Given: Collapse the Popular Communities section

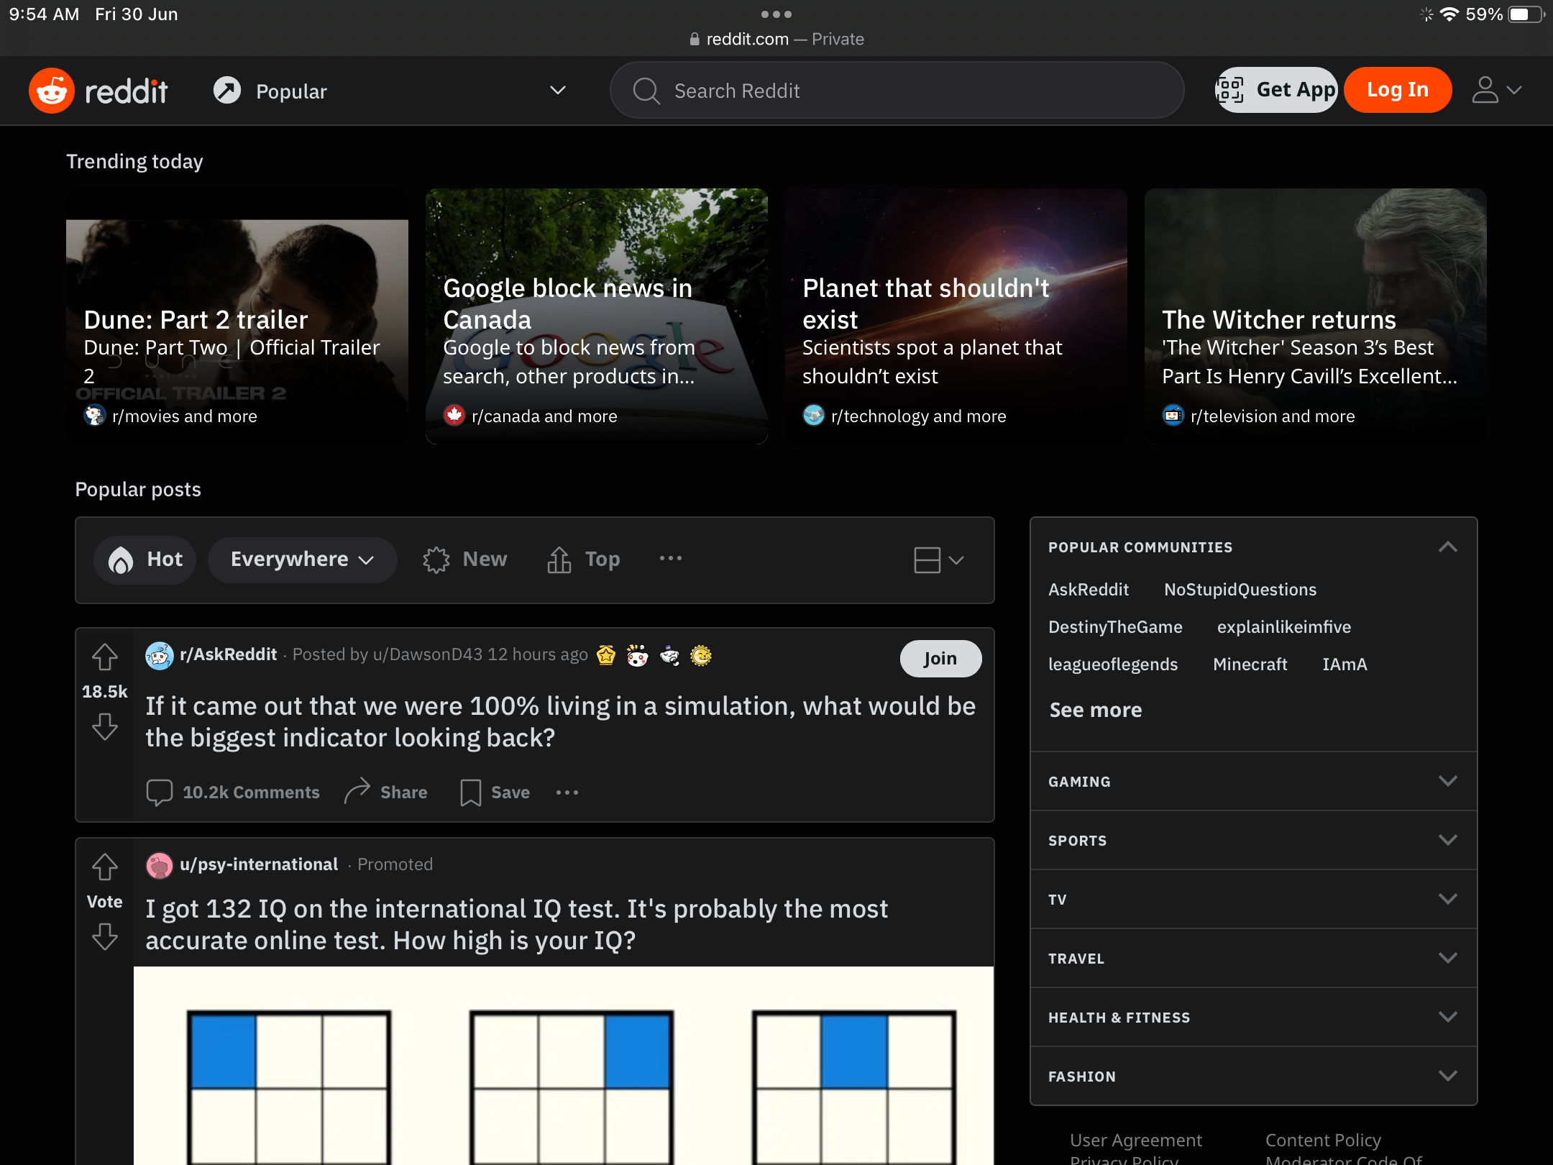Looking at the screenshot, I should coord(1447,547).
